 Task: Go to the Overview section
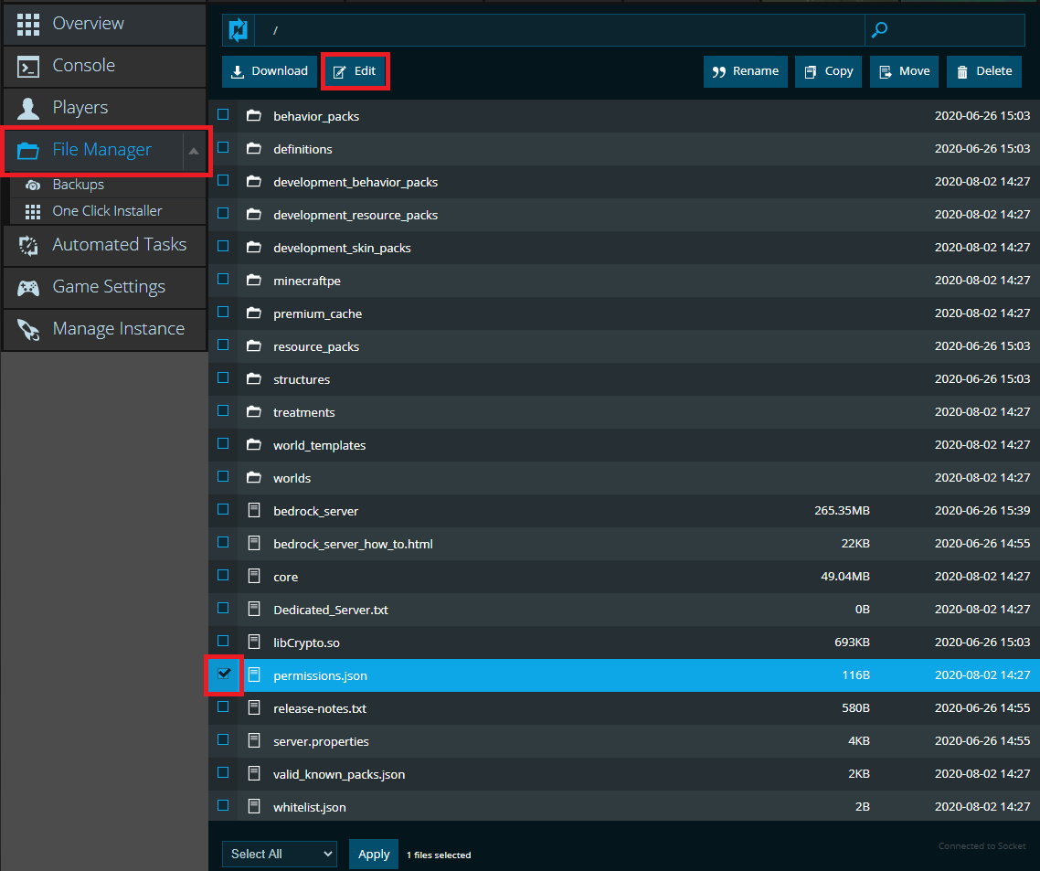coord(88,24)
